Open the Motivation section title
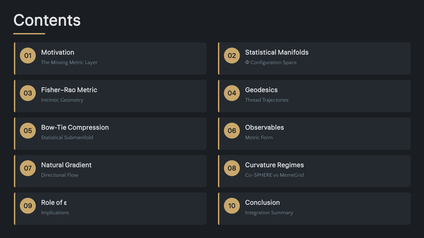This screenshot has height=238, width=424. click(x=58, y=52)
